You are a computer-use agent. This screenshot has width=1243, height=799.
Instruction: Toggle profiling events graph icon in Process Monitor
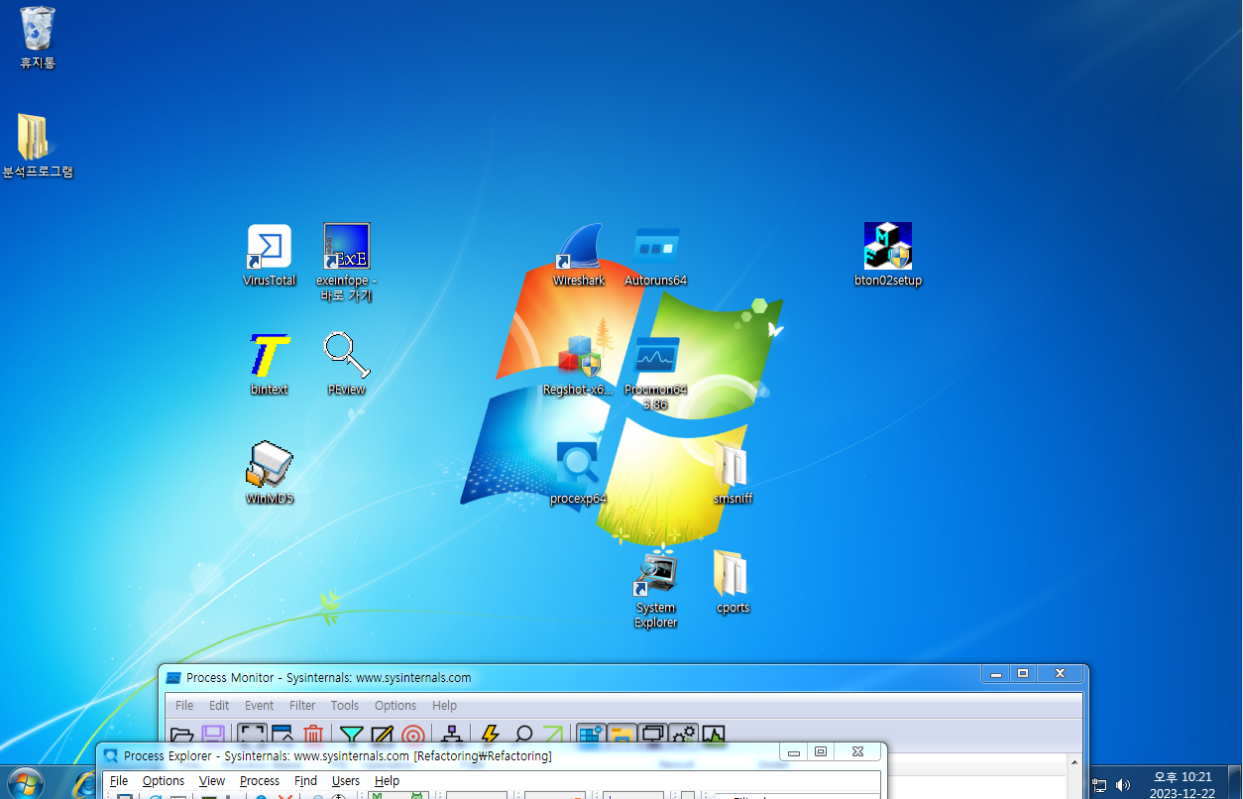[714, 736]
